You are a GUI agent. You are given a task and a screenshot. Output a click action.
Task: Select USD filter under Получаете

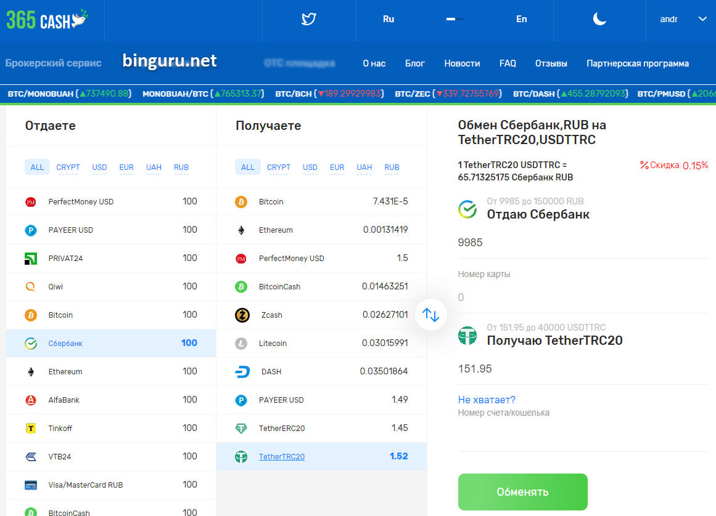[x=310, y=167]
